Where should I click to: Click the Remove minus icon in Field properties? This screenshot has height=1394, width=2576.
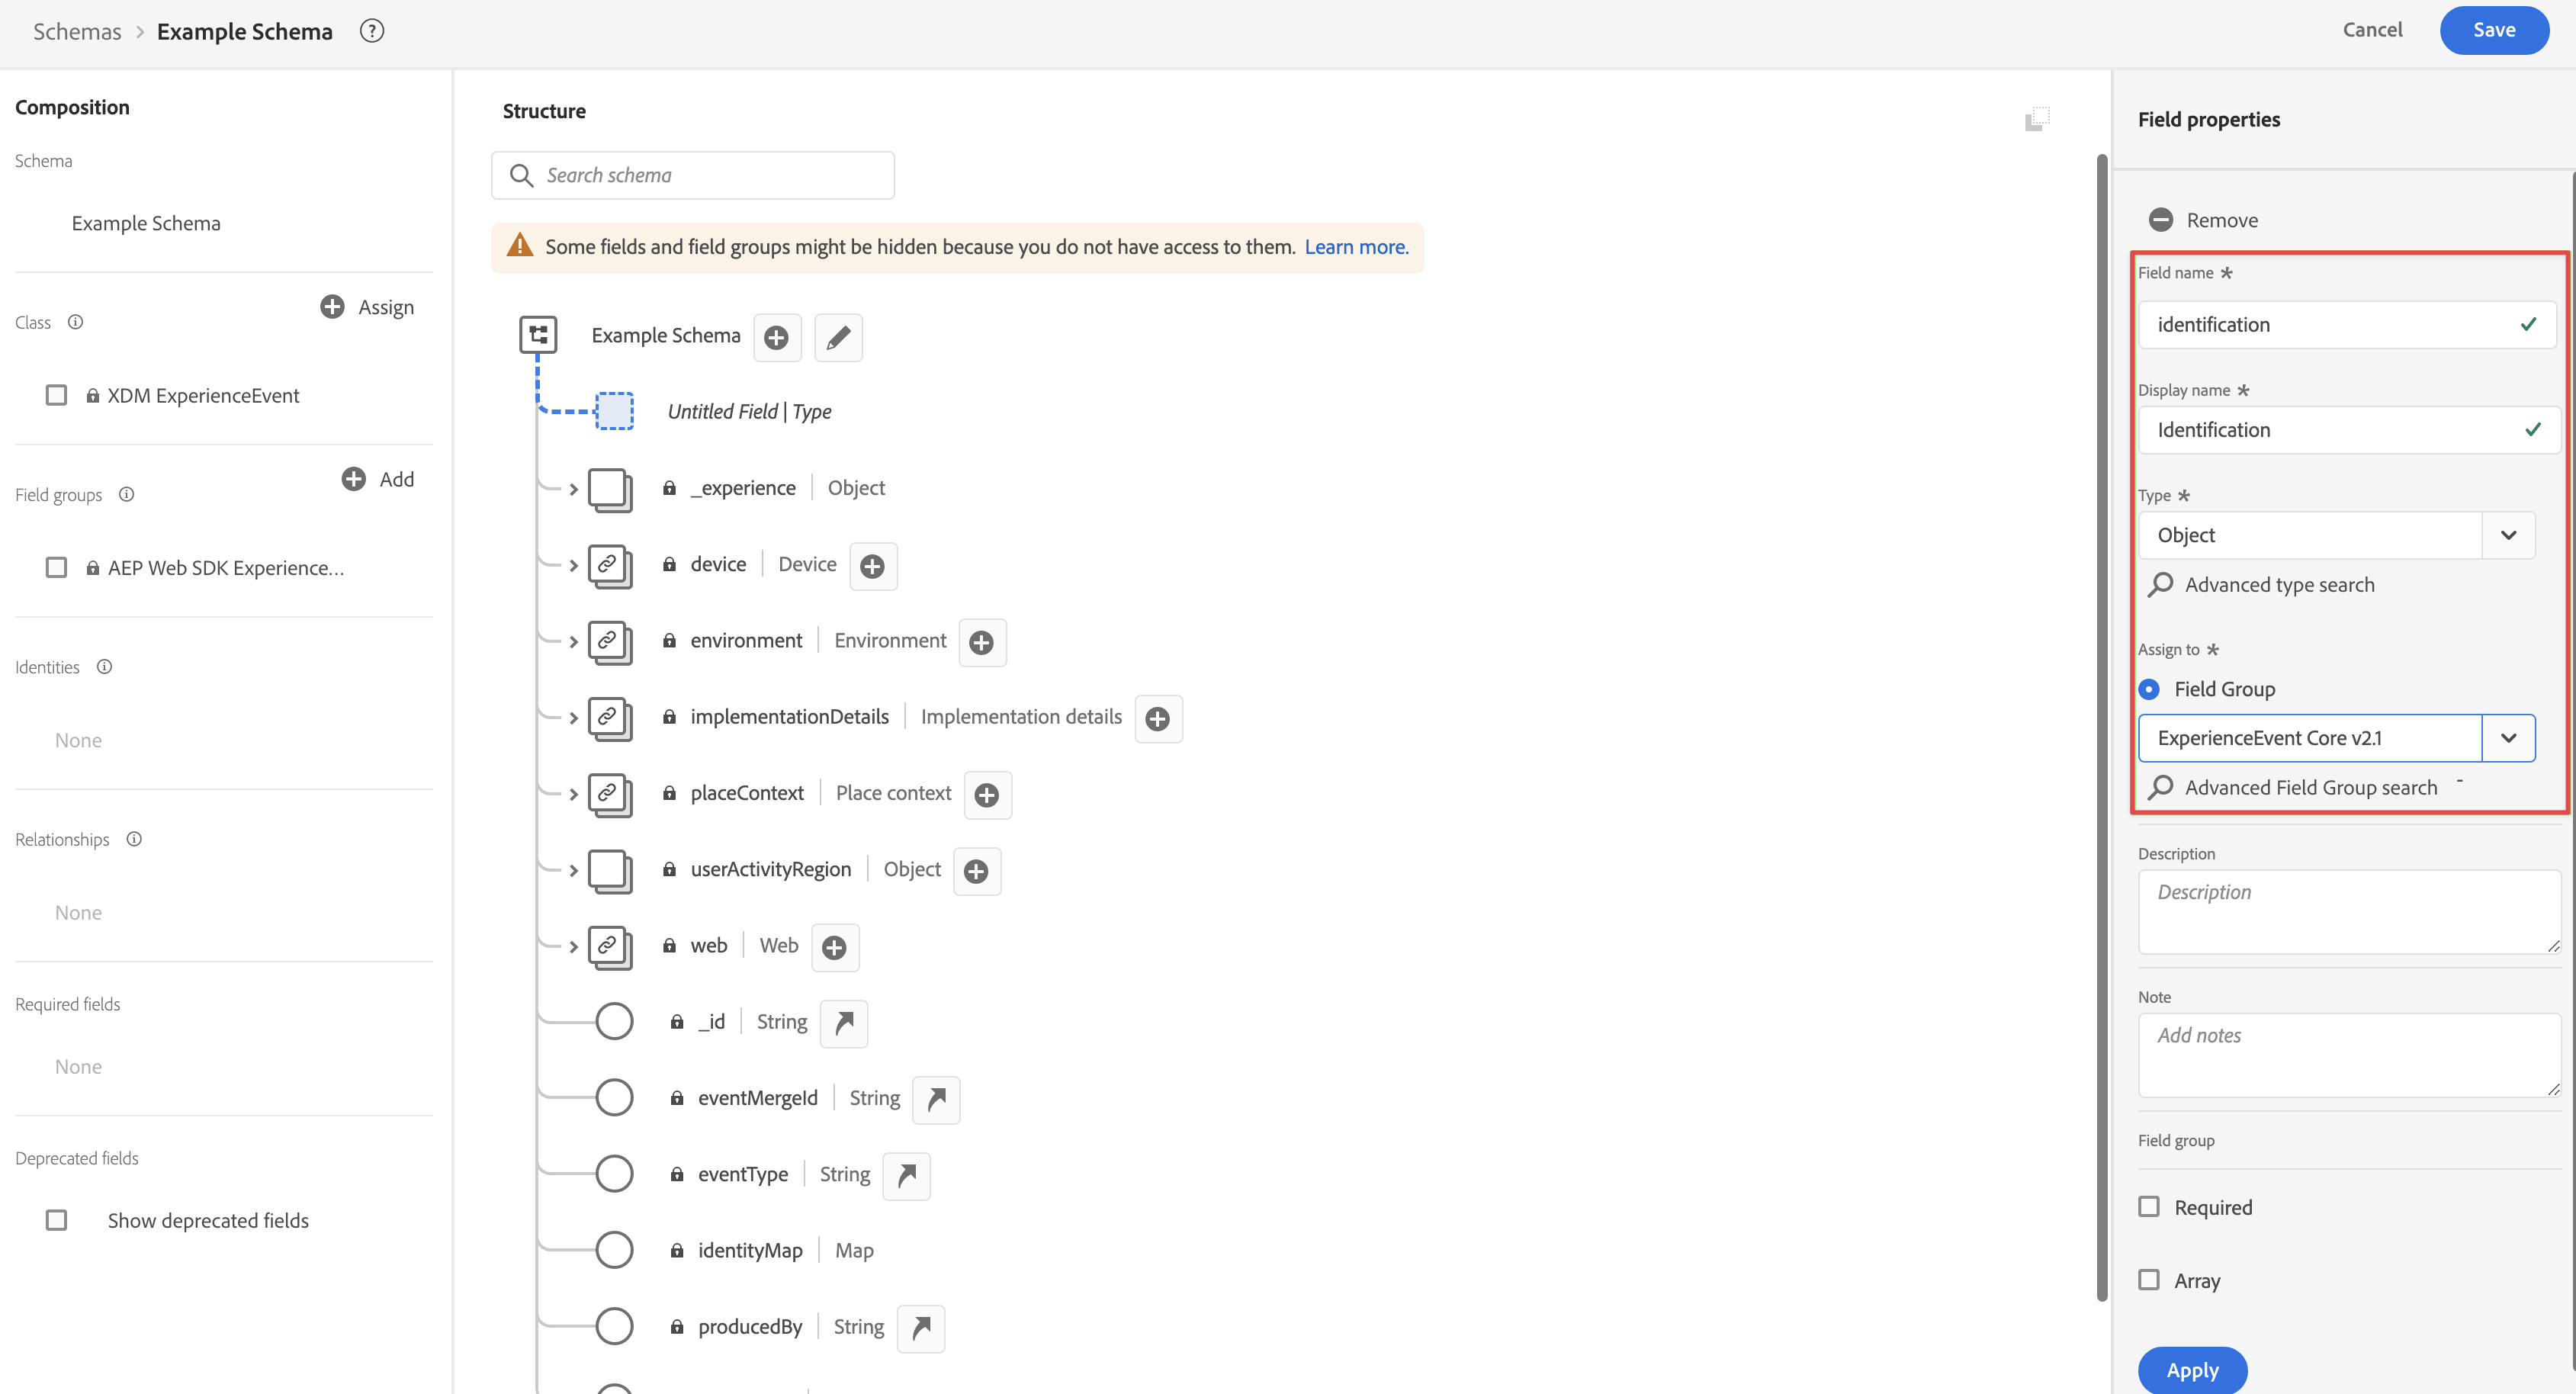coord(2160,220)
